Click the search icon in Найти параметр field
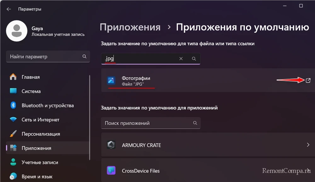The height and width of the screenshot is (182, 315). coord(84,57)
